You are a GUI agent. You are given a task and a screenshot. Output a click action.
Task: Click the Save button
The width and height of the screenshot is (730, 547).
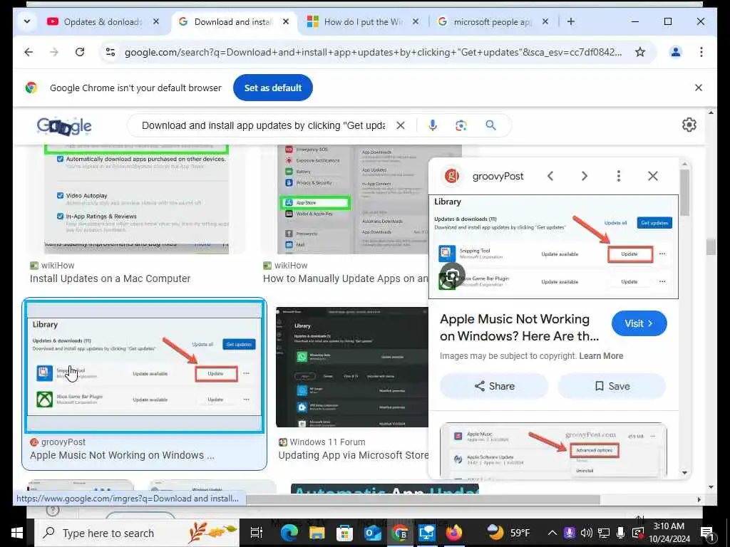(612, 386)
